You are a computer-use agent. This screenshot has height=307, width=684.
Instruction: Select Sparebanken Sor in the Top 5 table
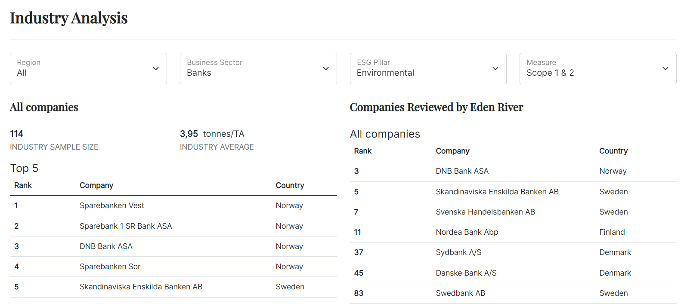coord(110,267)
